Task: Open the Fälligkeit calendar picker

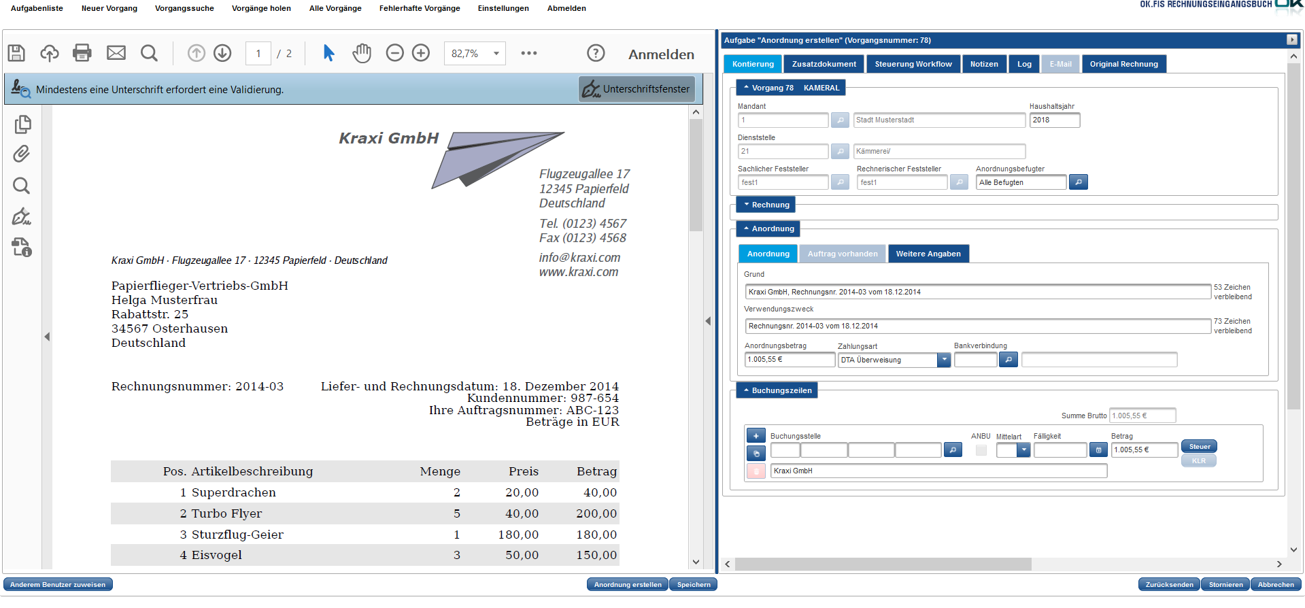Action: pyautogui.click(x=1098, y=450)
